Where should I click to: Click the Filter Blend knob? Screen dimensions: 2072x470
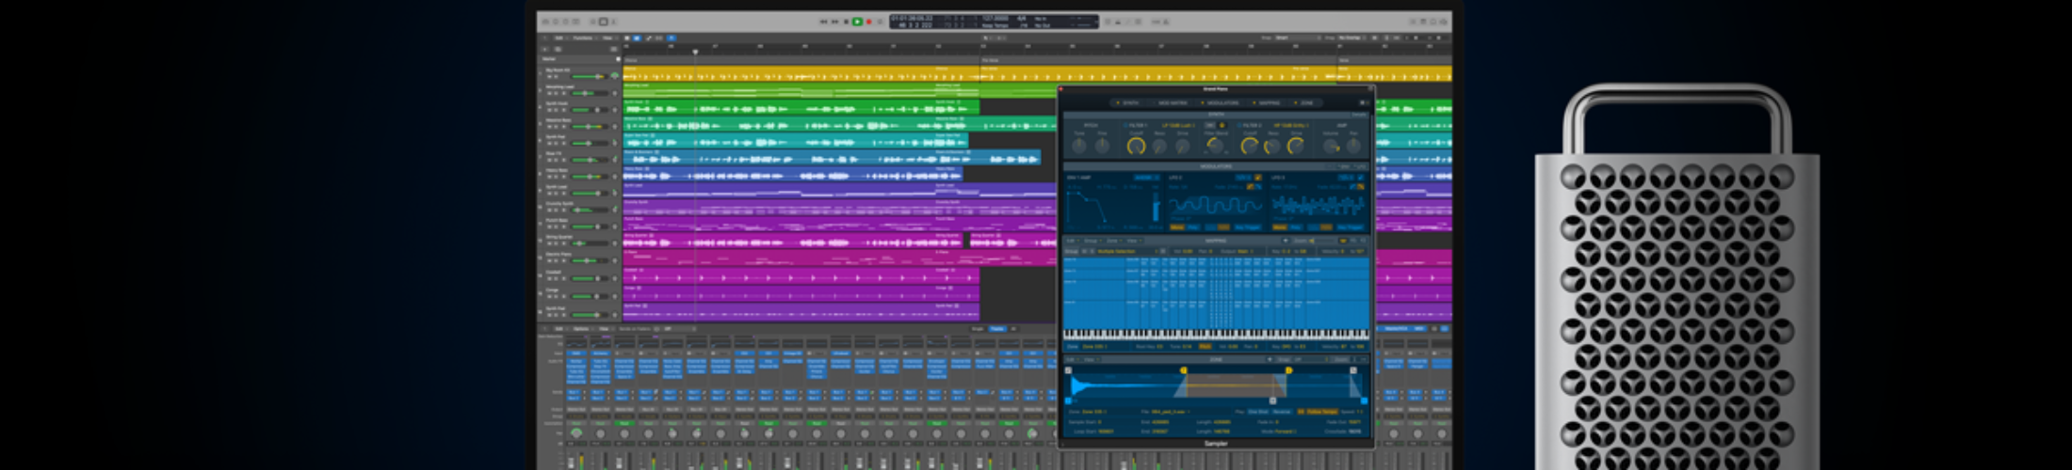tap(1216, 146)
